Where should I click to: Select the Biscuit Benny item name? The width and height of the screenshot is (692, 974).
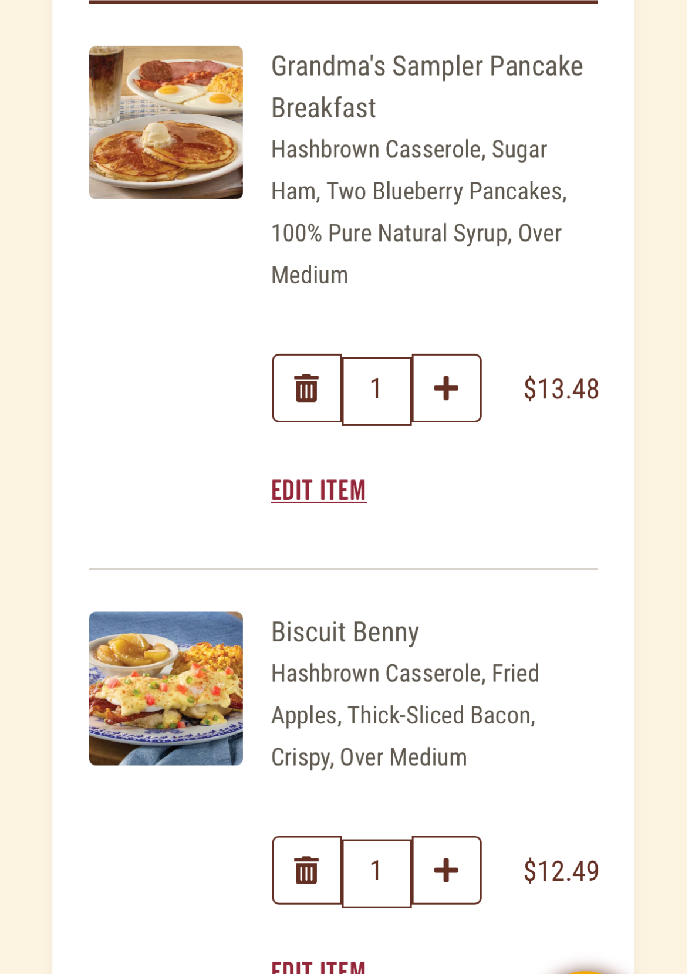point(345,632)
